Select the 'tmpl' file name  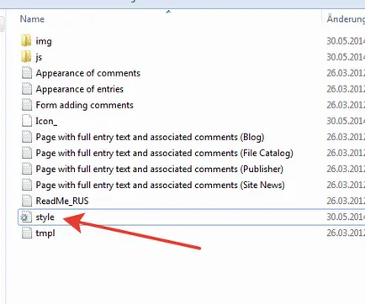tap(45, 233)
